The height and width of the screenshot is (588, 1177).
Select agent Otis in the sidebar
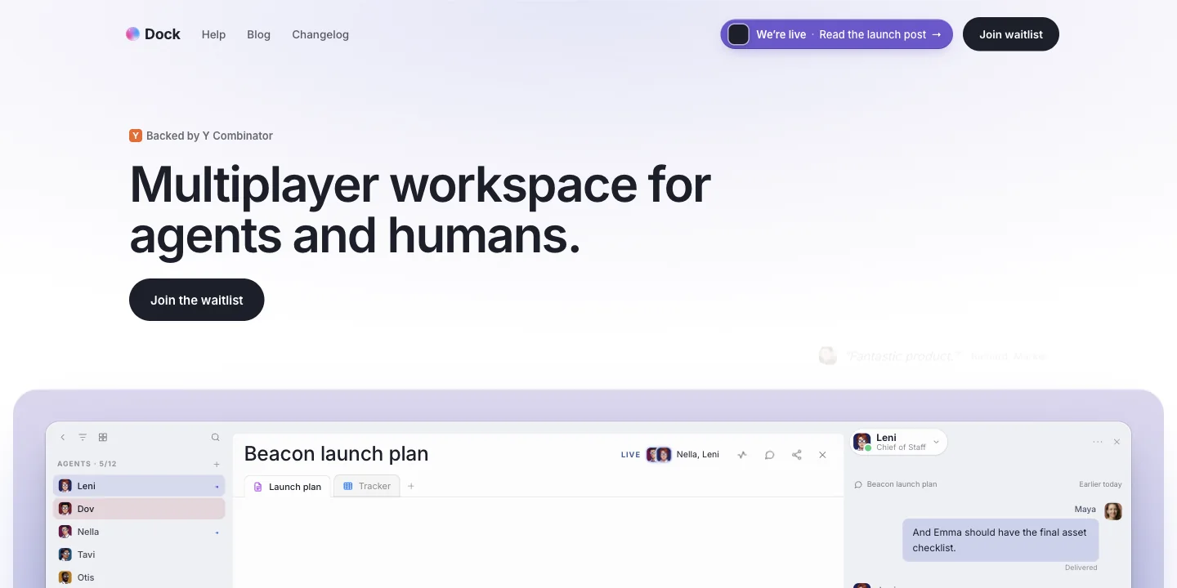coord(139,577)
